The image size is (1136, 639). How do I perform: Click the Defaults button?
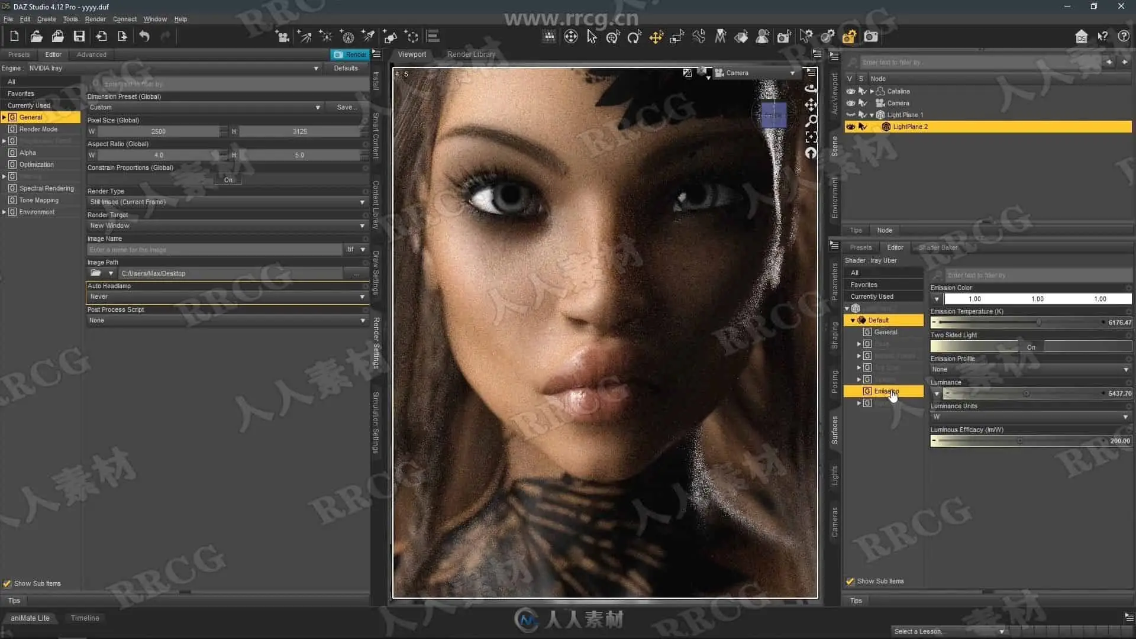(x=346, y=68)
